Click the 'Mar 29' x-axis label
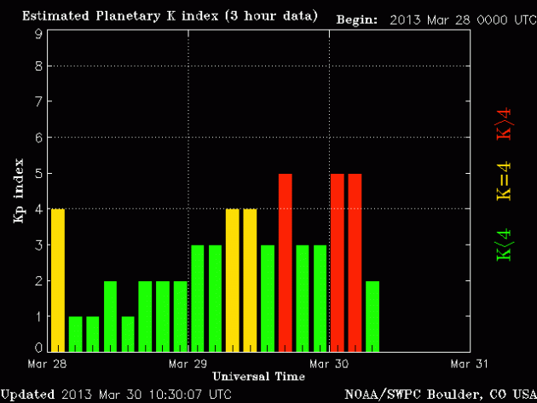The width and height of the screenshot is (537, 403). click(189, 363)
